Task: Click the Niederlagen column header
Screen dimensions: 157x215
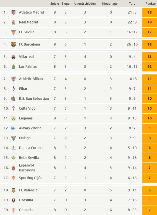Action: [x=111, y=4]
